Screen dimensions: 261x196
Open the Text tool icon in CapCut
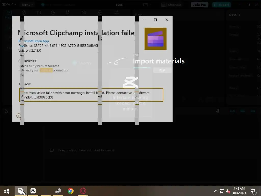(38, 13)
